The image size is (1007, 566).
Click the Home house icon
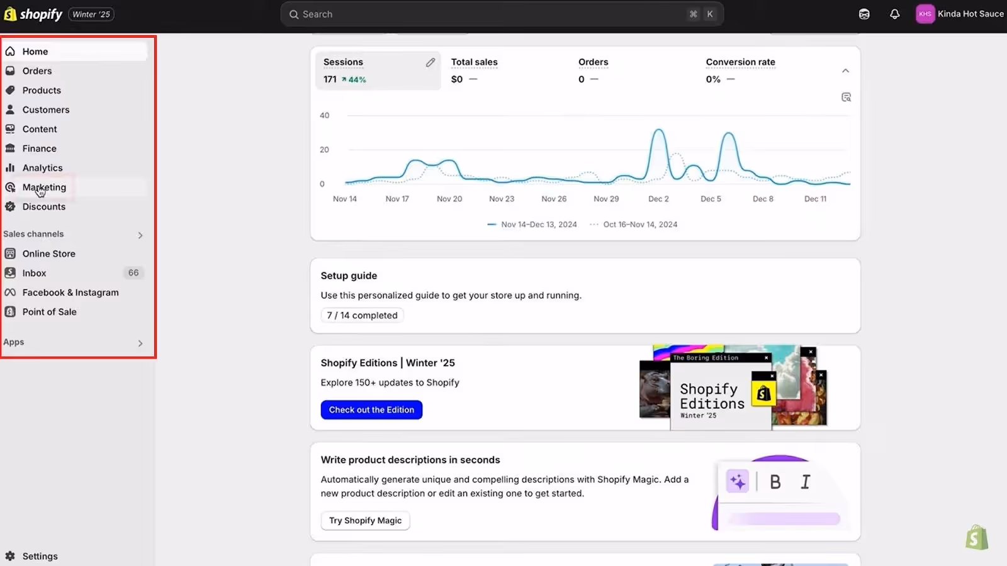[x=10, y=52]
